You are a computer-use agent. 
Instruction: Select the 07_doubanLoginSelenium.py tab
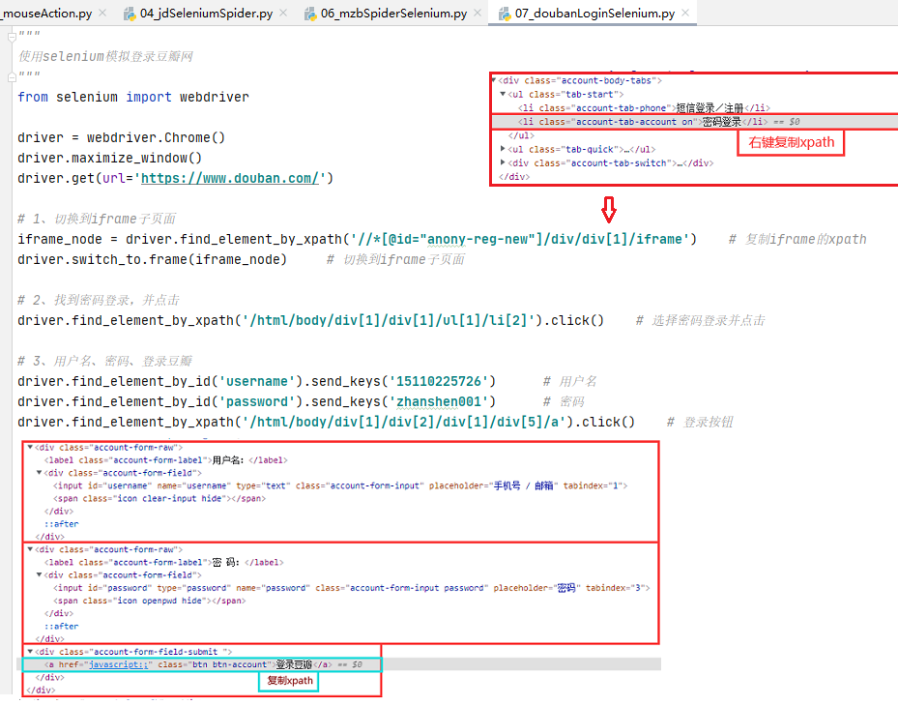(x=594, y=14)
